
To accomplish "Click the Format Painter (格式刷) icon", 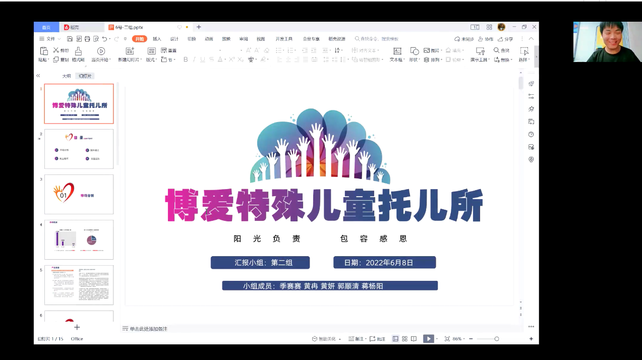I will 78,51.
